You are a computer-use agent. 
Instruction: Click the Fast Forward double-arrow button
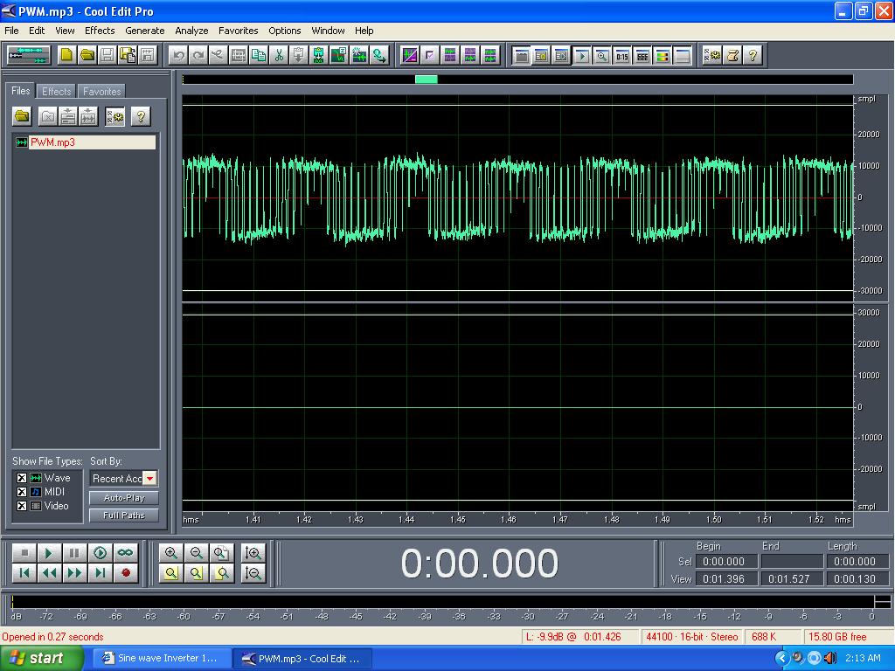(74, 573)
